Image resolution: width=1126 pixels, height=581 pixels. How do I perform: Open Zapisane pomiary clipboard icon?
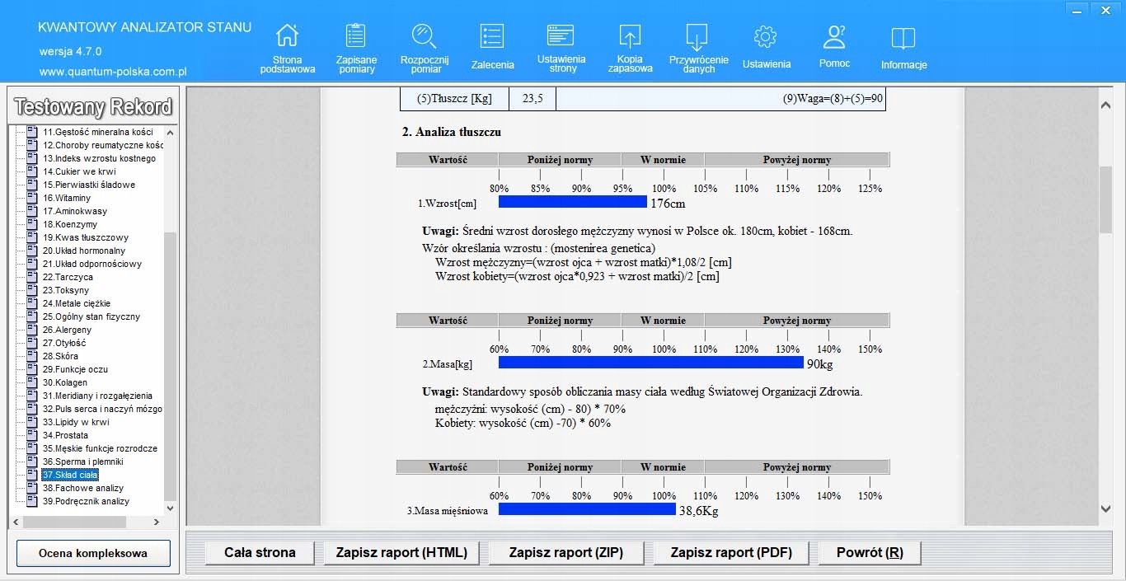pyautogui.click(x=356, y=35)
